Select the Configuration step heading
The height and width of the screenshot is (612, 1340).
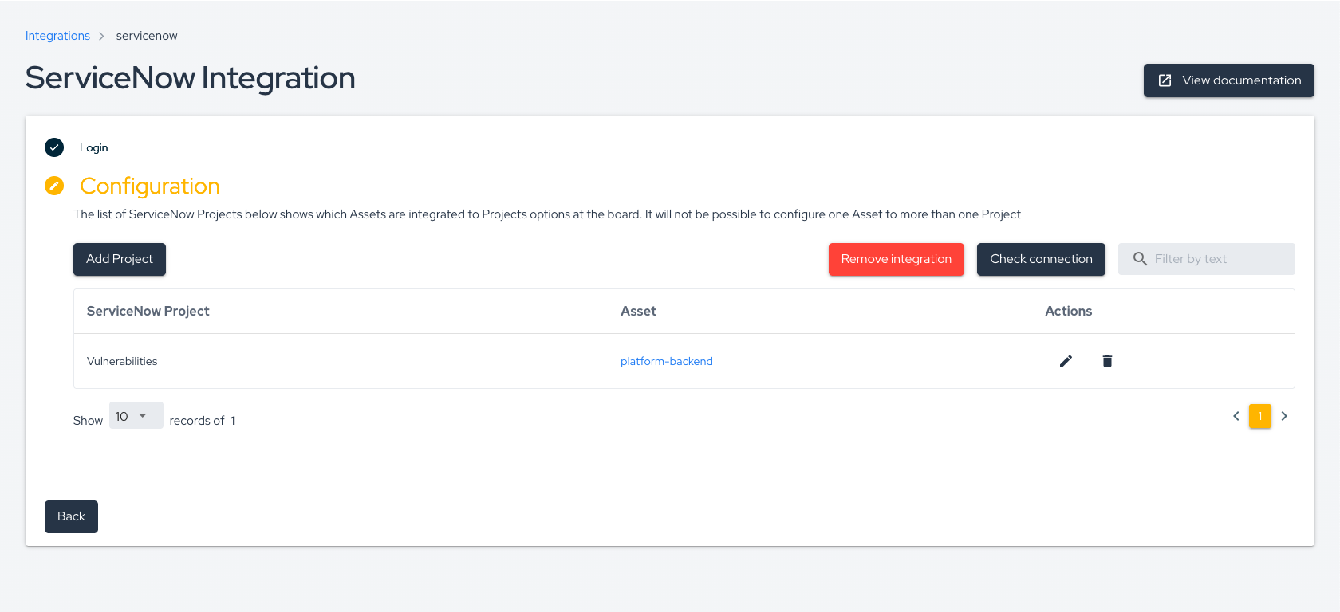coord(150,186)
